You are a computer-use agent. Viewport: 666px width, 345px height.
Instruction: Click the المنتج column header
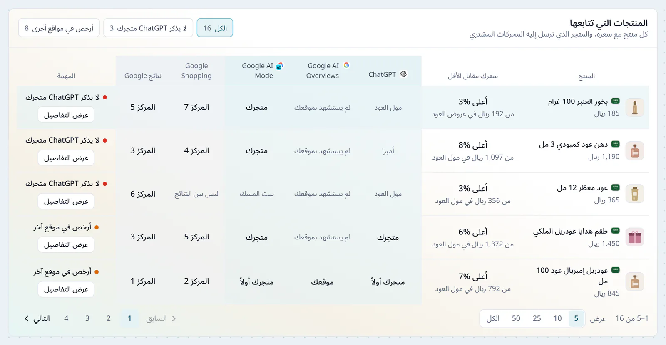[x=586, y=76]
